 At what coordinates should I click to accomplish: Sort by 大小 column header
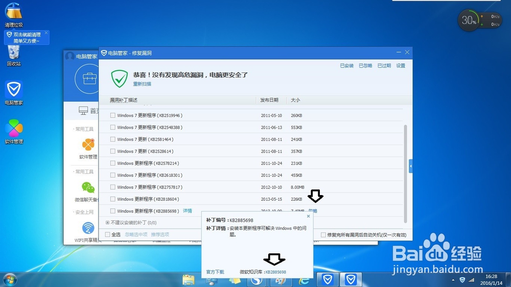point(295,100)
